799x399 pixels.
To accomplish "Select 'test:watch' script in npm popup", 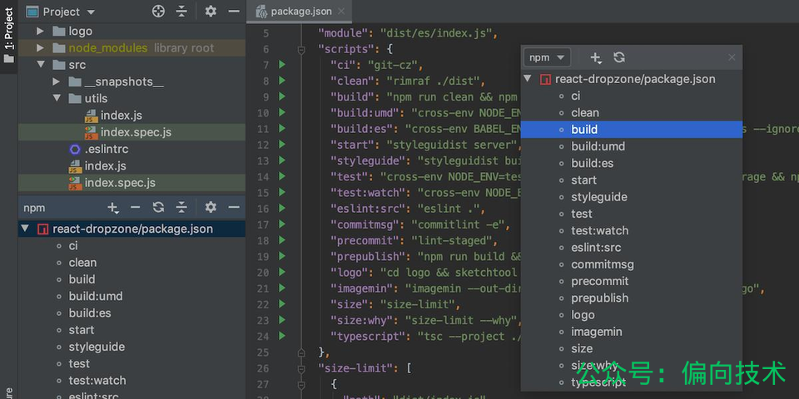I will click(x=600, y=230).
